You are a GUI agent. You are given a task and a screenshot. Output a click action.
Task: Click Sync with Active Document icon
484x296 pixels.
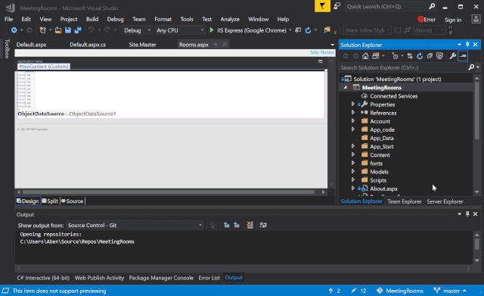(x=410, y=56)
